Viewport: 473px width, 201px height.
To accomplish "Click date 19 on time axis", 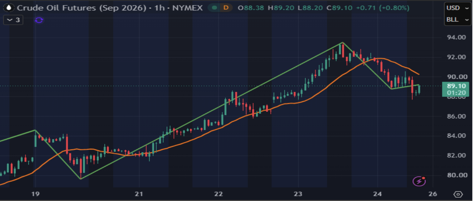I will [x=35, y=194].
